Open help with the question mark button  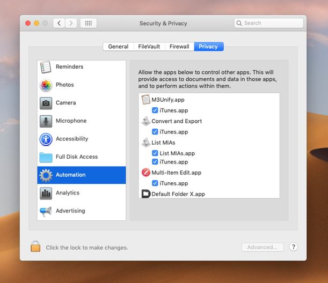coord(293,247)
